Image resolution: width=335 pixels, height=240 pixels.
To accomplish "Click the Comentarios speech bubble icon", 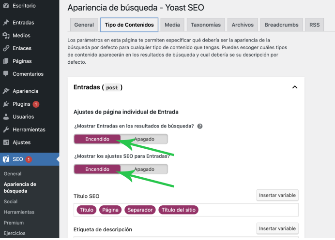I will point(6,74).
